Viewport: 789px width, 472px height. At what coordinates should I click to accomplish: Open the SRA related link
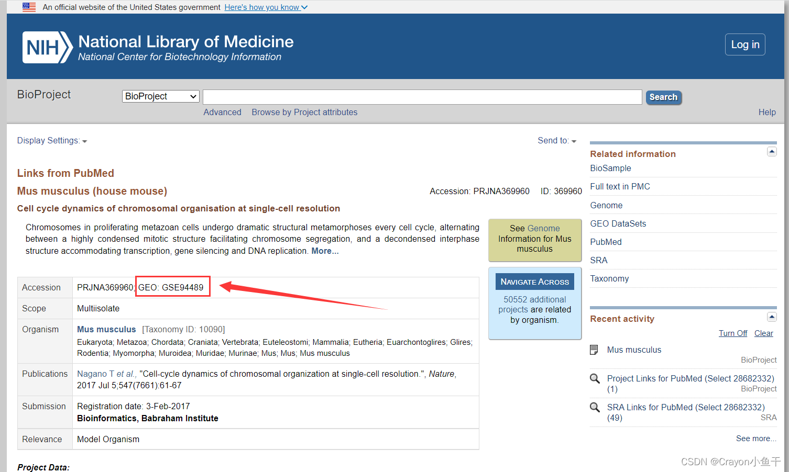(x=599, y=261)
